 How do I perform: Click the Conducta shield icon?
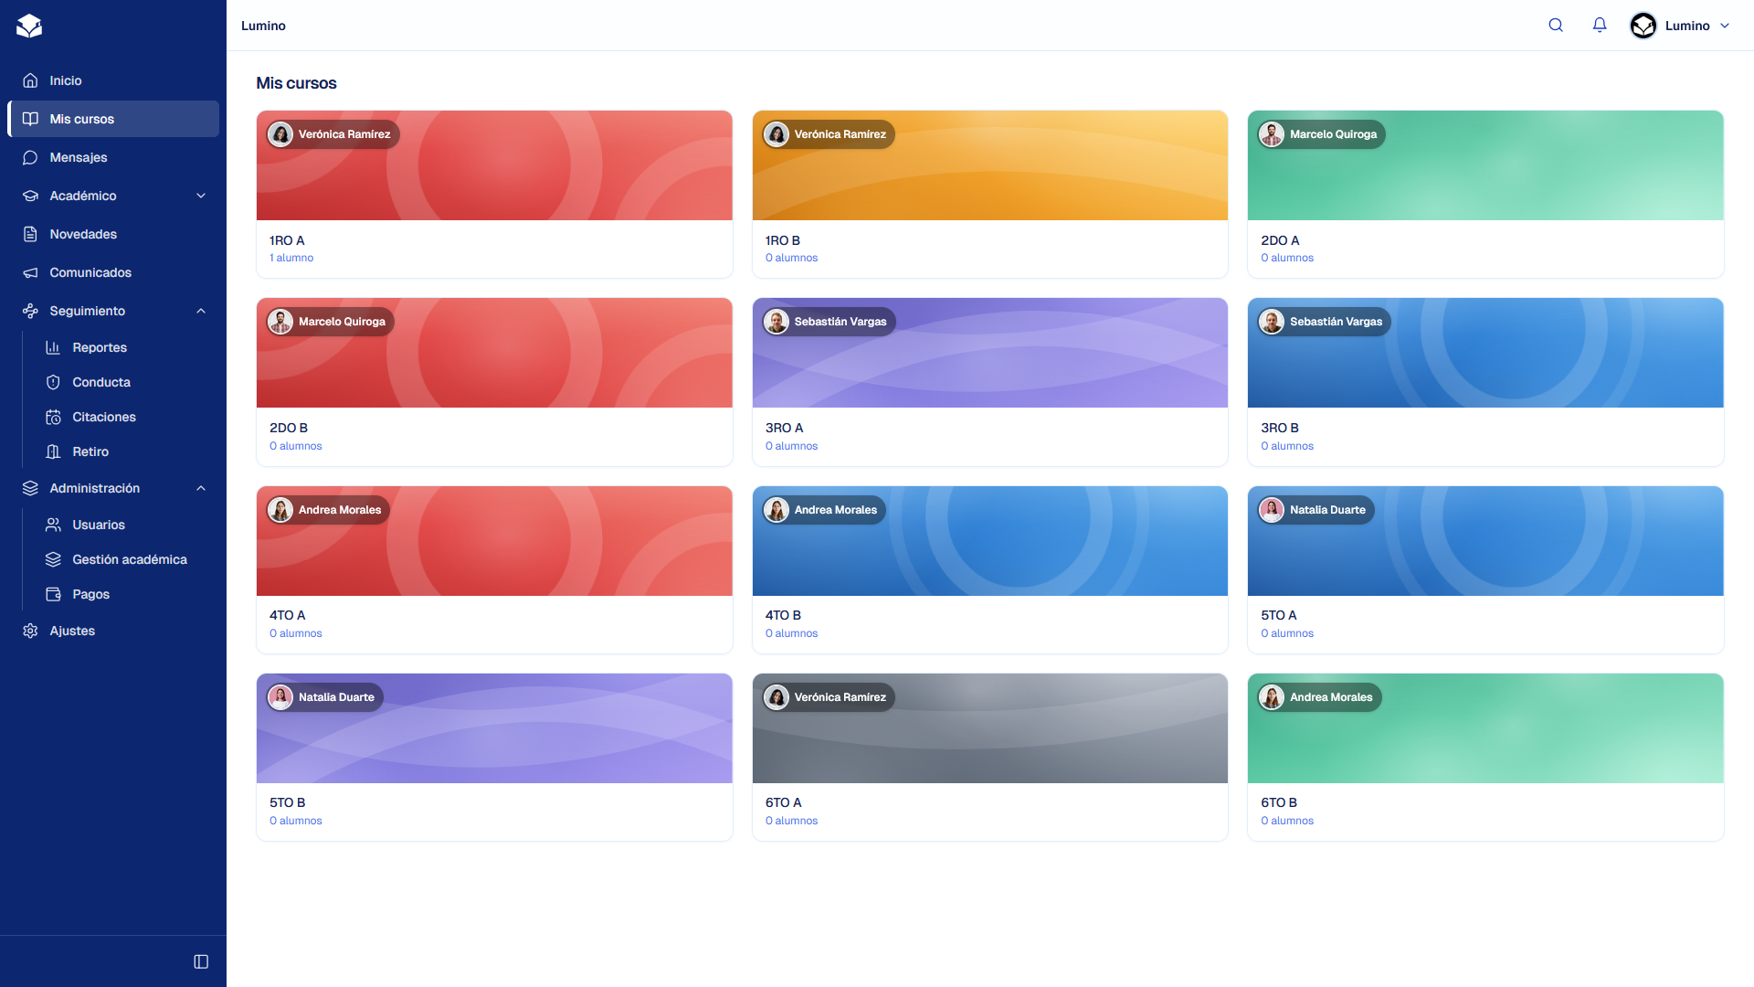[53, 382]
